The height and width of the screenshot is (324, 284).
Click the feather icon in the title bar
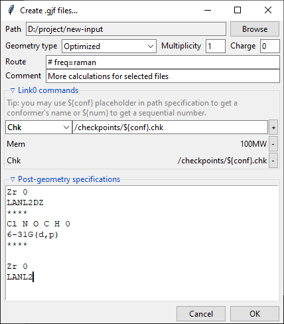(11, 10)
